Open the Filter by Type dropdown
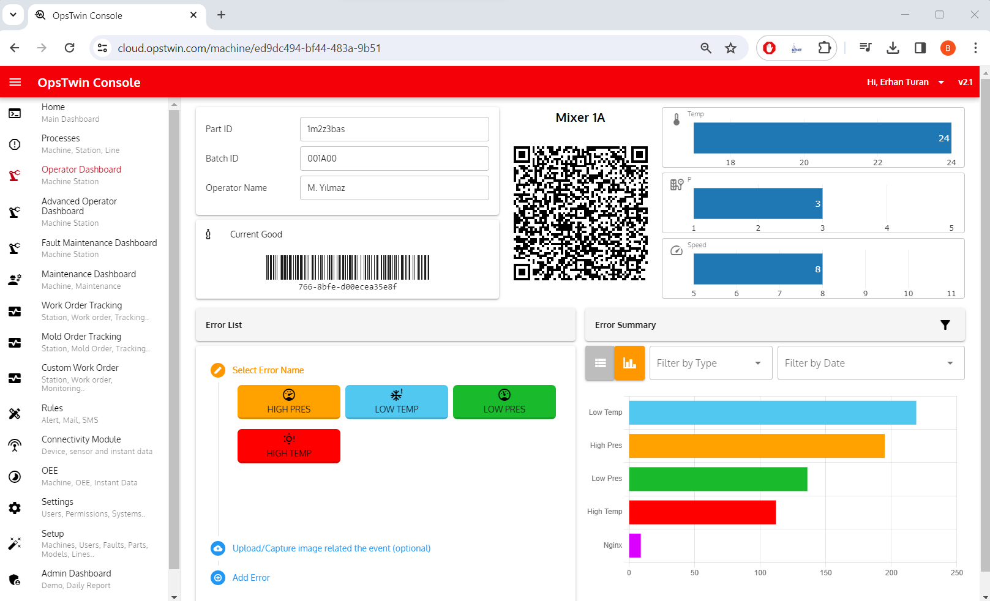Screen dimensions: 990x601 tap(710, 362)
